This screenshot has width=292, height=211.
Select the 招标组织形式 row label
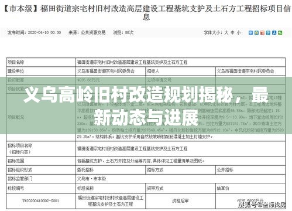pos(20,170)
